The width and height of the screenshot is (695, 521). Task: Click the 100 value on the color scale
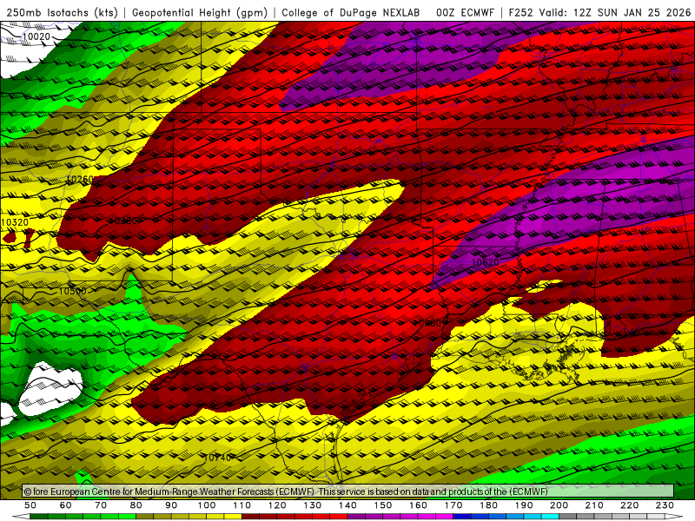click(x=207, y=505)
